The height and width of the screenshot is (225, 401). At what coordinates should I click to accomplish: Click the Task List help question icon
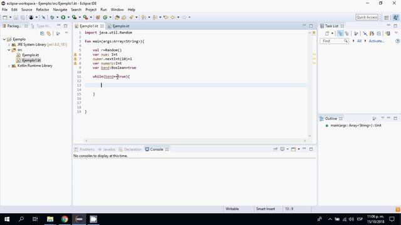coord(397,41)
